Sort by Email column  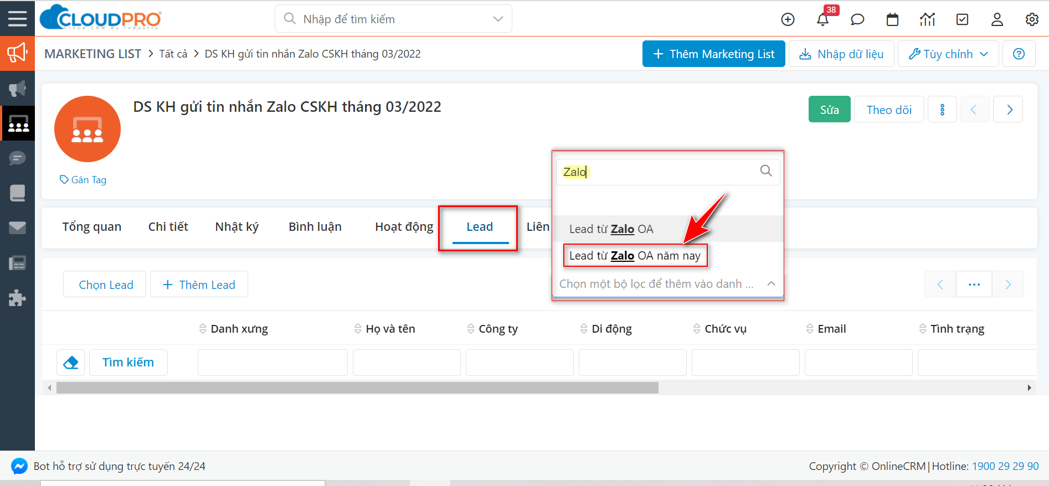click(x=826, y=329)
